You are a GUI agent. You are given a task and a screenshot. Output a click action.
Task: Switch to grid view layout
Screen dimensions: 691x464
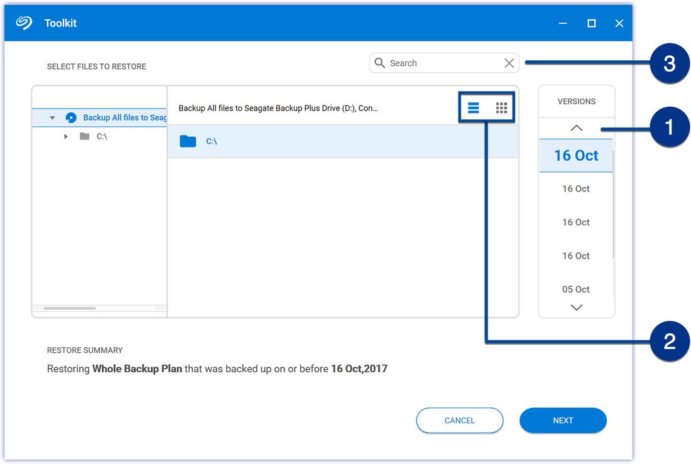tap(501, 107)
